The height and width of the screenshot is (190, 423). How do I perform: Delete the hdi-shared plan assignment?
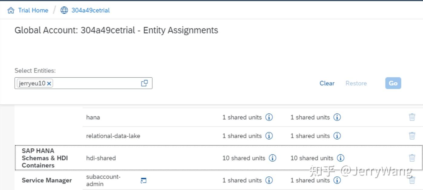(412, 158)
